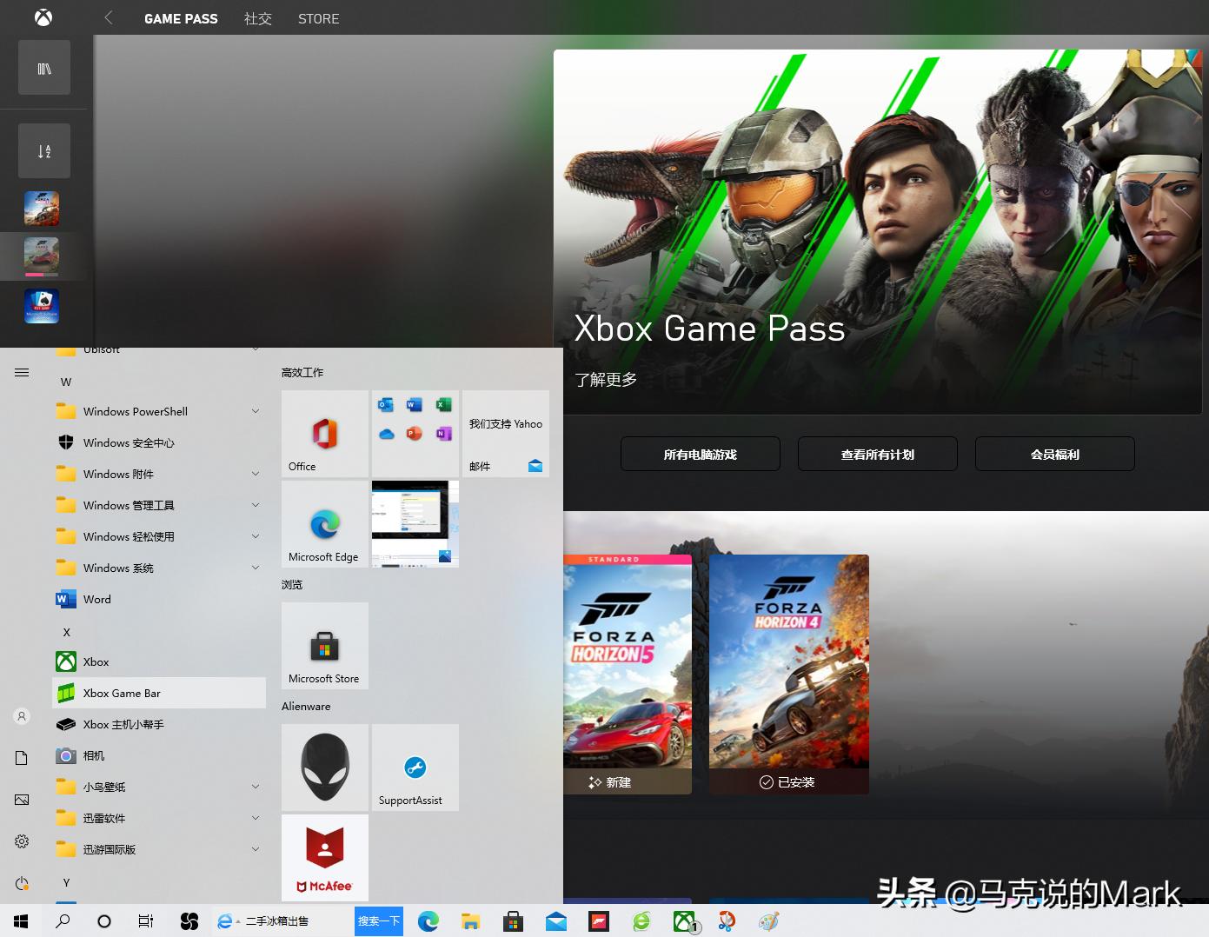Open the 社交 tab in the Xbox app

pyautogui.click(x=257, y=18)
